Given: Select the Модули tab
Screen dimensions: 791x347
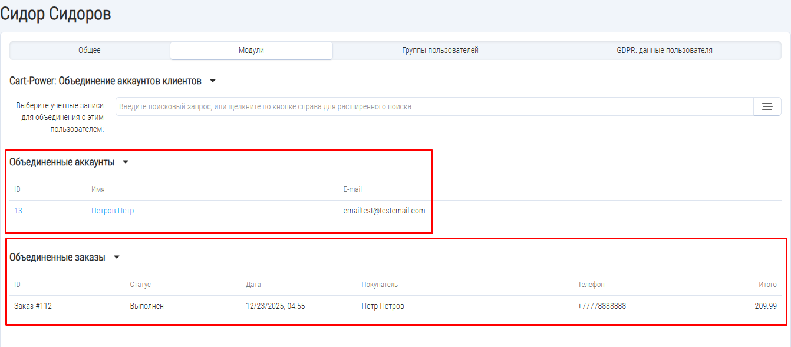Looking at the screenshot, I should point(251,51).
